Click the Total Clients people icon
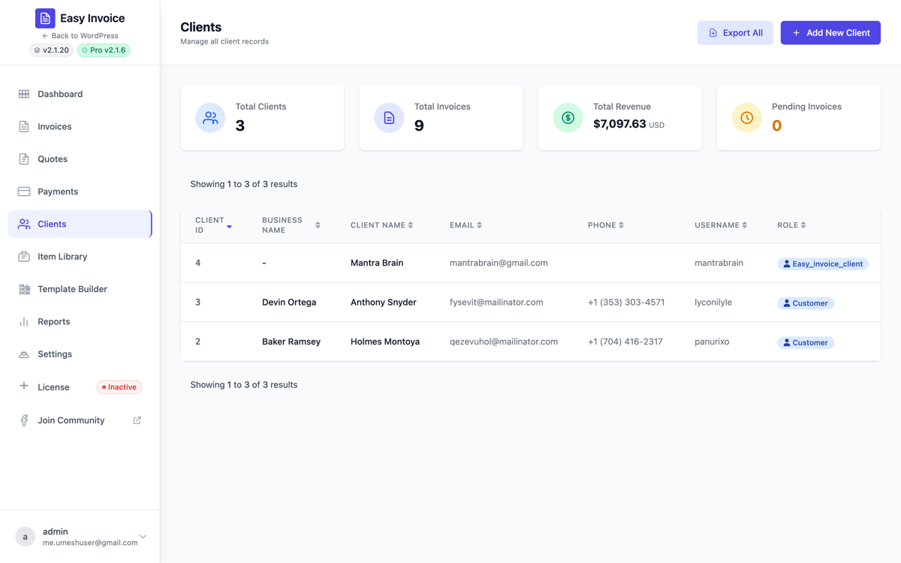 point(210,118)
